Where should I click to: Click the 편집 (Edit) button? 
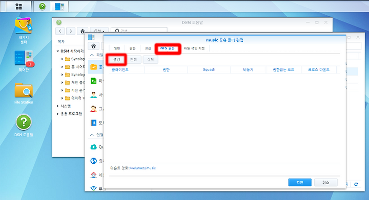133,60
